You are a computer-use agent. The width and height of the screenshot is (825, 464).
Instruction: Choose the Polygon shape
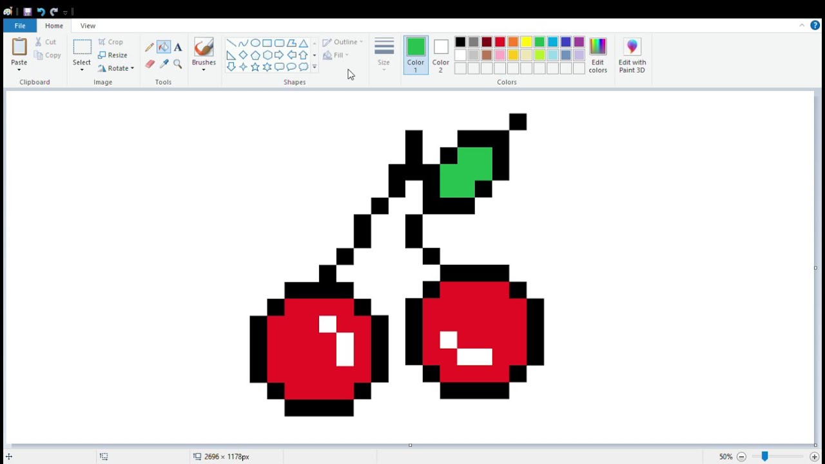click(x=291, y=43)
